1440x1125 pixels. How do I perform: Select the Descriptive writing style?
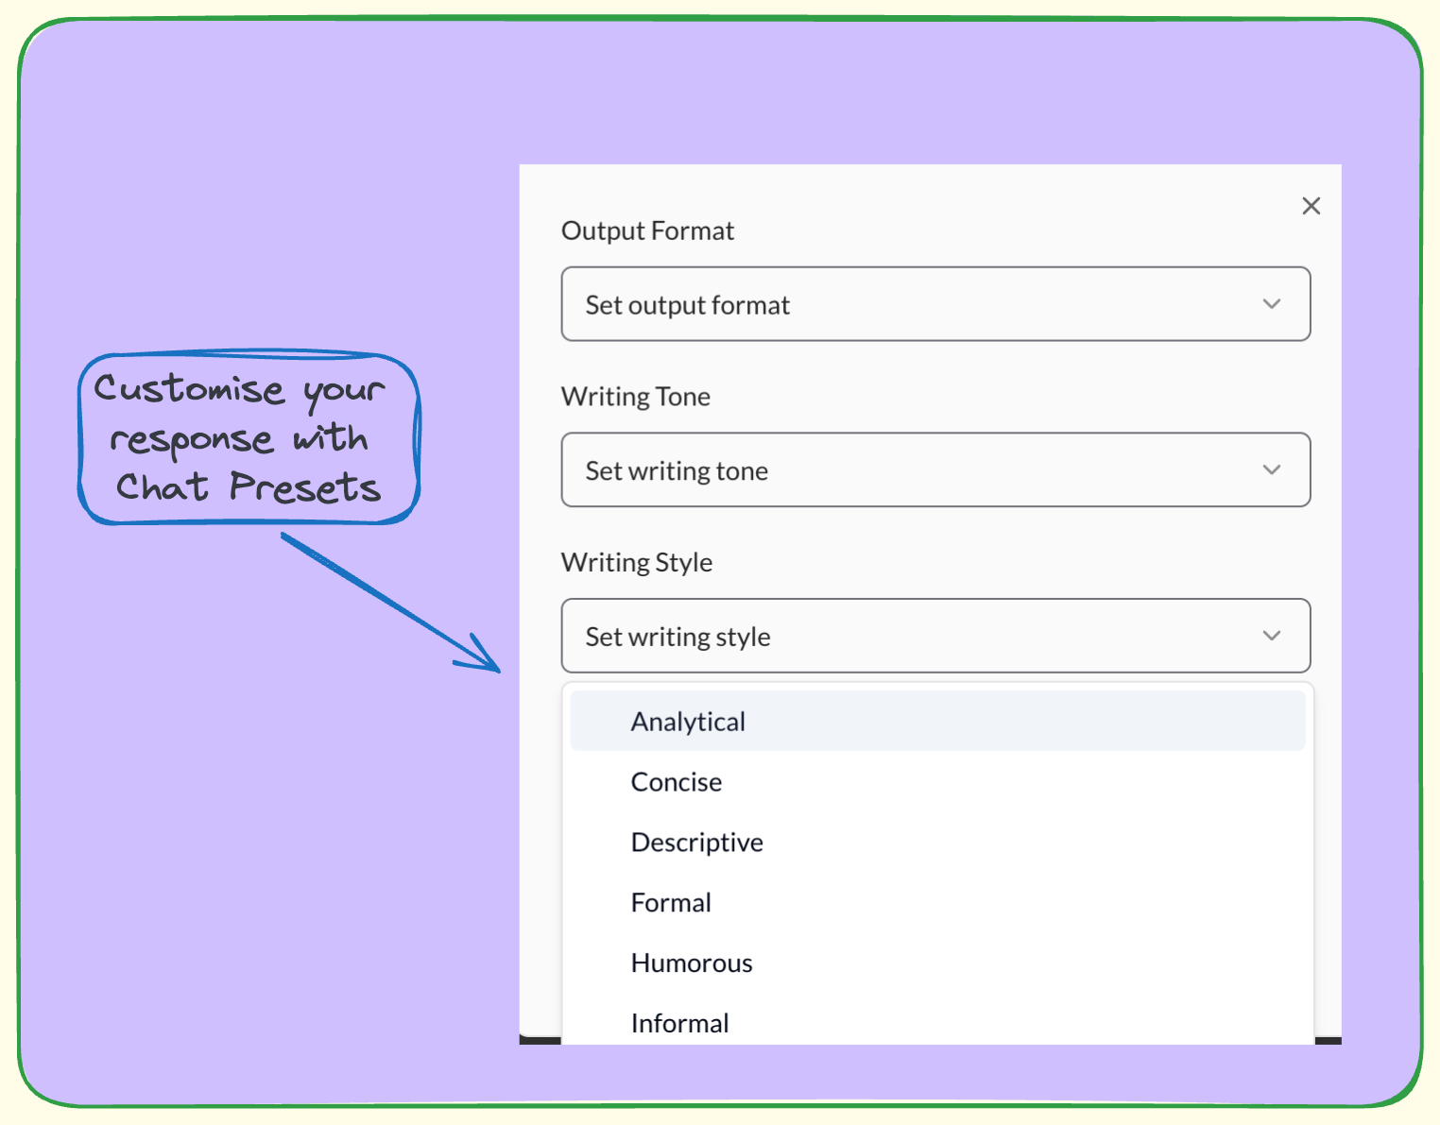pos(696,842)
